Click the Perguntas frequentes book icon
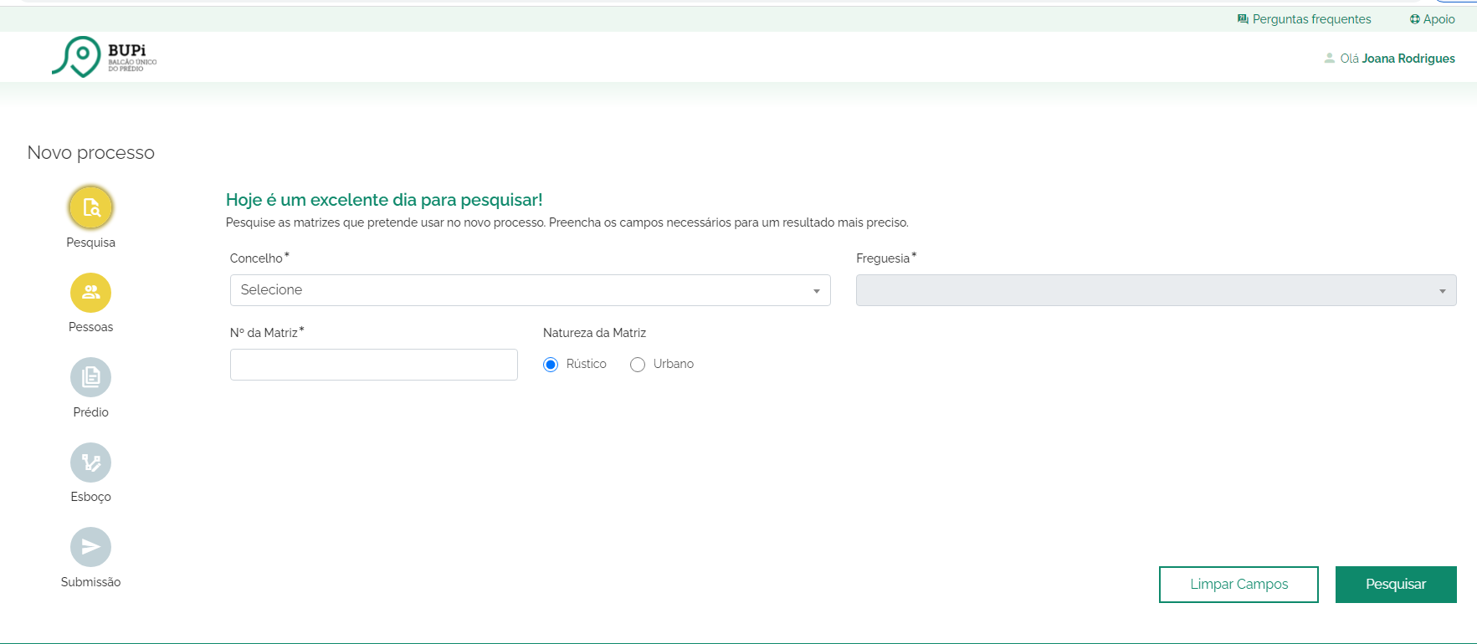The image size is (1477, 644). click(1243, 19)
